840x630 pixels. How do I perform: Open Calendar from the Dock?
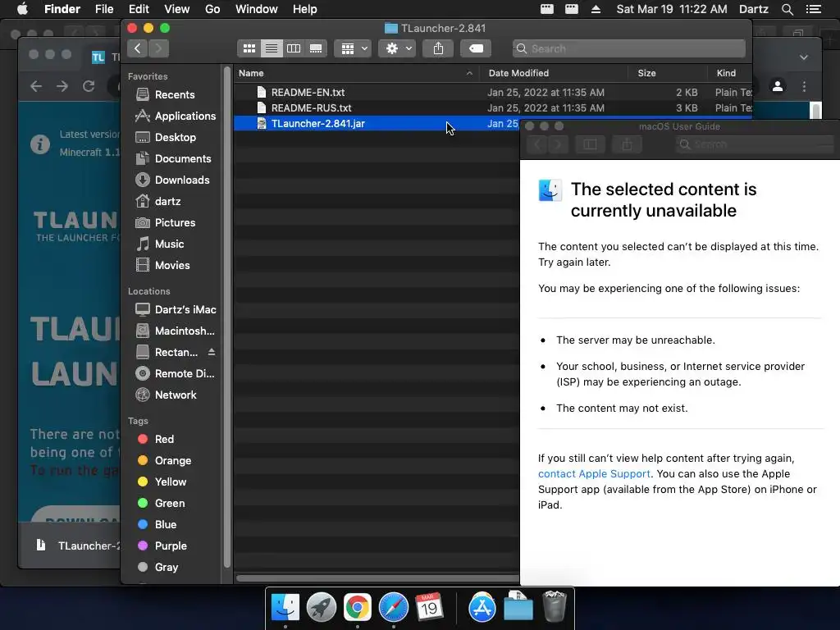coord(428,608)
